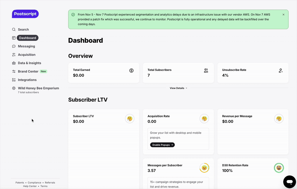The width and height of the screenshot is (297, 189).
Task: Click the D30 Retention Rate emoji badge
Action: click(x=279, y=168)
